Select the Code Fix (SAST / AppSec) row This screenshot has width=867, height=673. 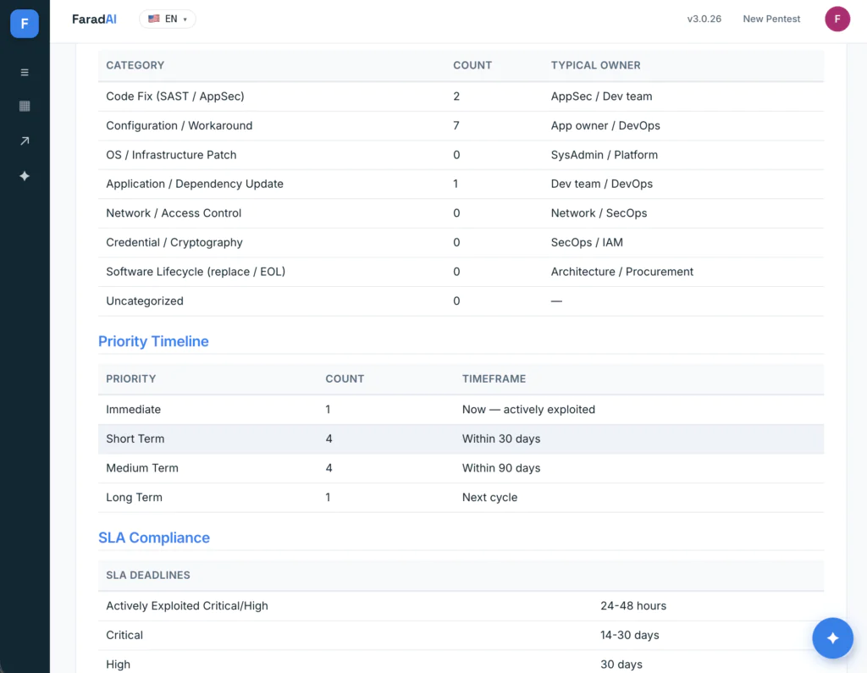coord(461,97)
